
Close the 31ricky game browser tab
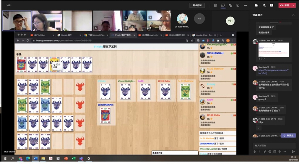click(x=134, y=35)
